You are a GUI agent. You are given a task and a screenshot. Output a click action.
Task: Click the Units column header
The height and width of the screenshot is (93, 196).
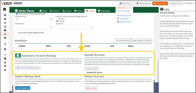[112, 46]
